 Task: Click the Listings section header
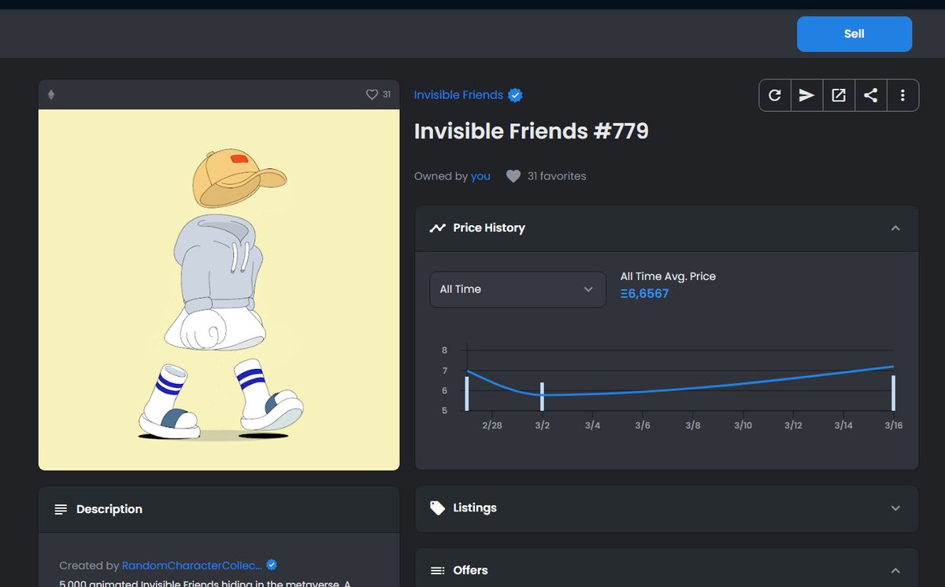[666, 508]
